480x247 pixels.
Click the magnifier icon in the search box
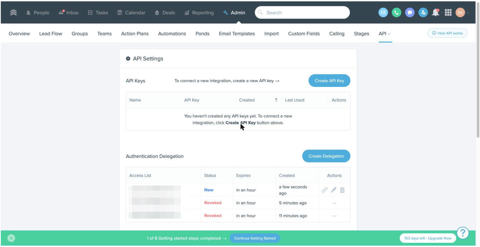click(x=261, y=13)
